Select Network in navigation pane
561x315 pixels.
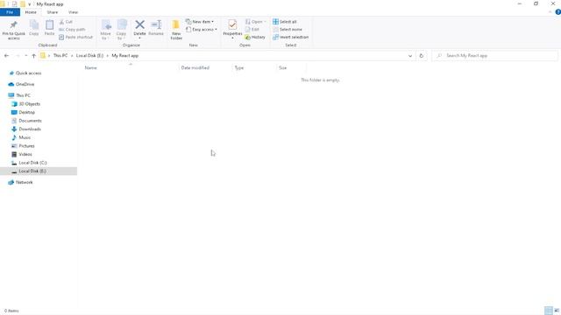pyautogui.click(x=24, y=182)
